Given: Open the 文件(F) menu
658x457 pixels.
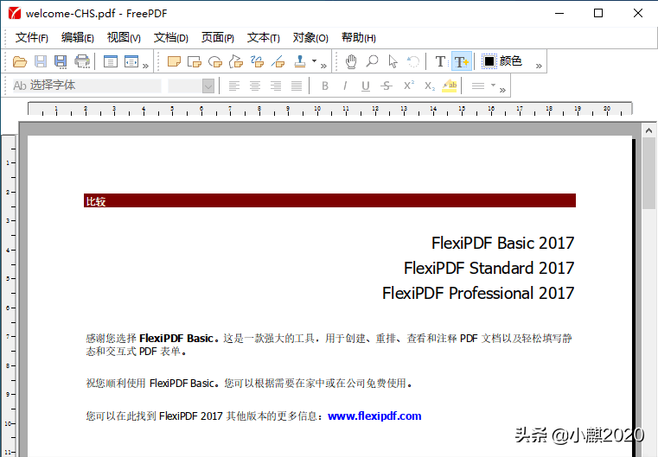Looking at the screenshot, I should click(31, 38).
